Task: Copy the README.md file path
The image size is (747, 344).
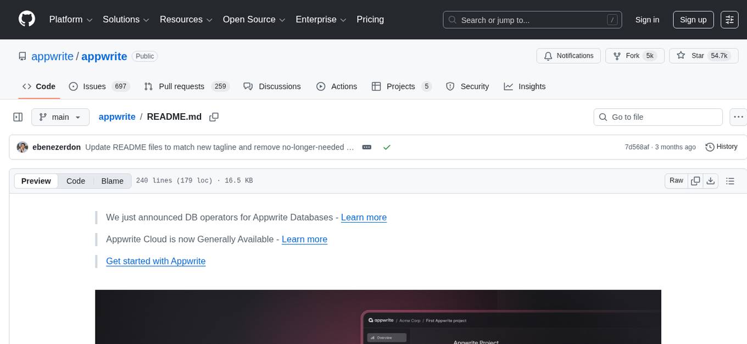Action: point(214,116)
